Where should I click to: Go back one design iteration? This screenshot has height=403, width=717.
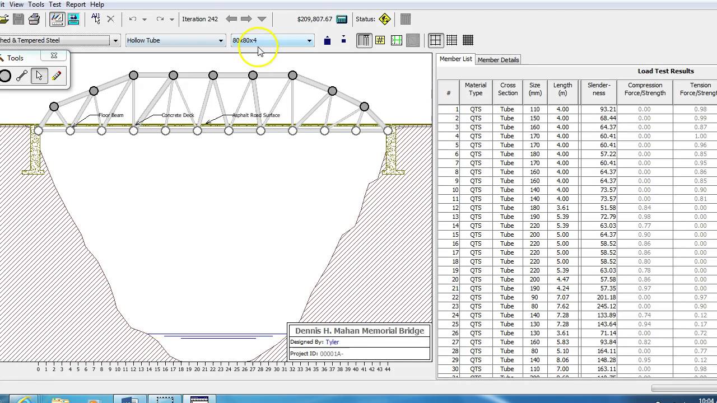231,18
